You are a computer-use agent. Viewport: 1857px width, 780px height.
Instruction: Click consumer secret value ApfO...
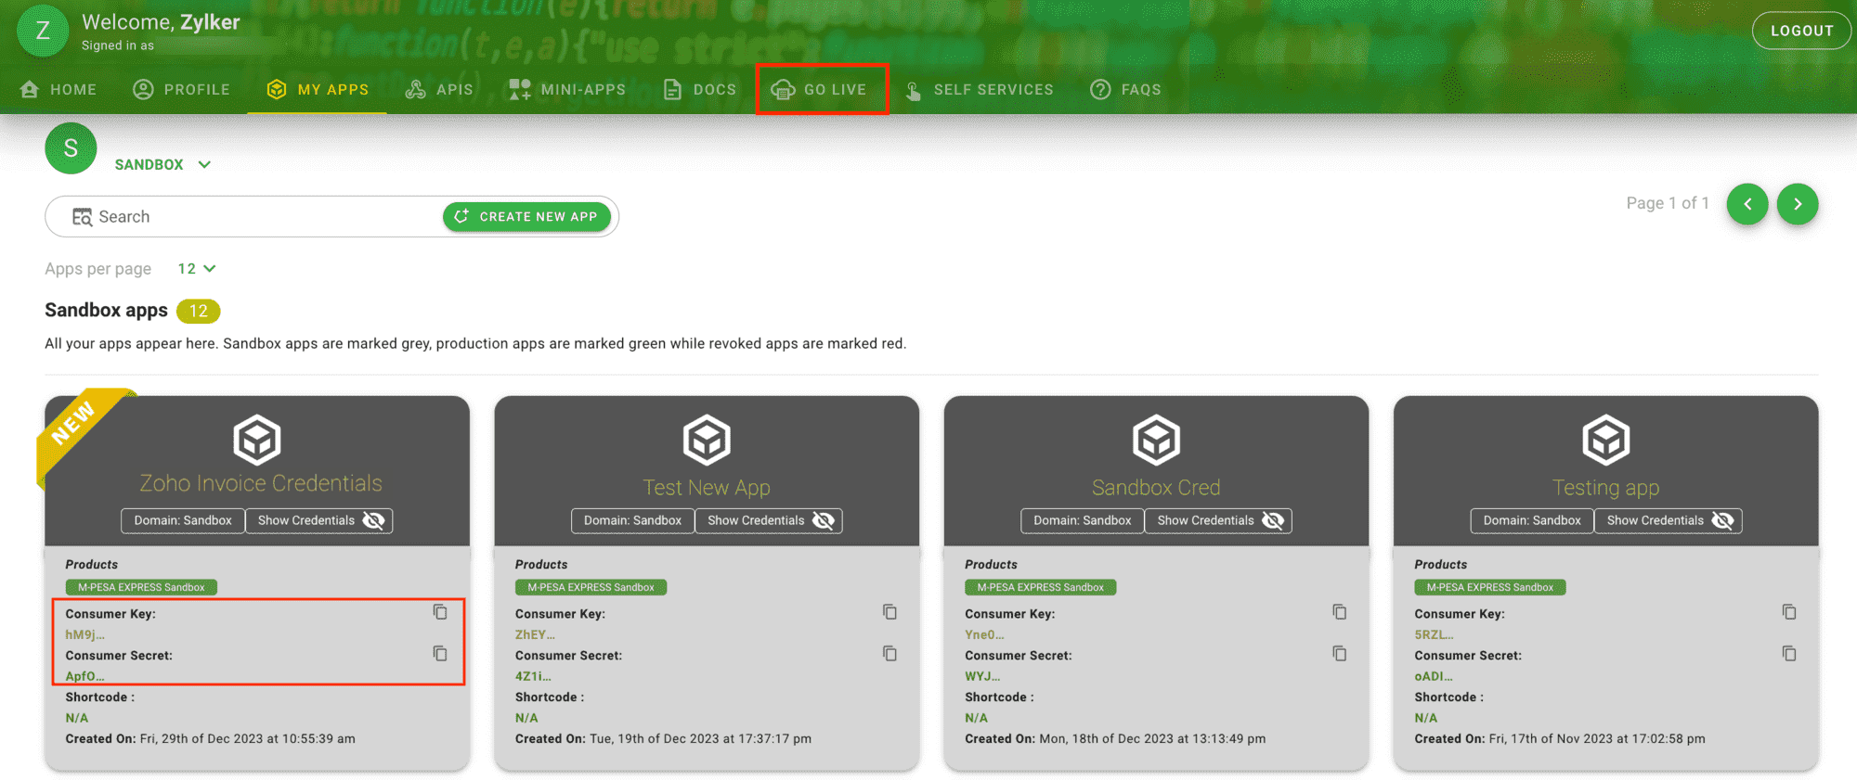pos(84,677)
